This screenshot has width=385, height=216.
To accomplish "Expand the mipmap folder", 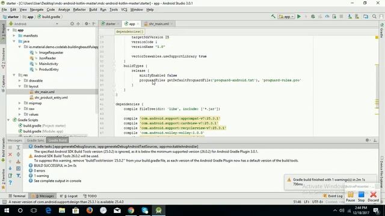I will [20, 103].
